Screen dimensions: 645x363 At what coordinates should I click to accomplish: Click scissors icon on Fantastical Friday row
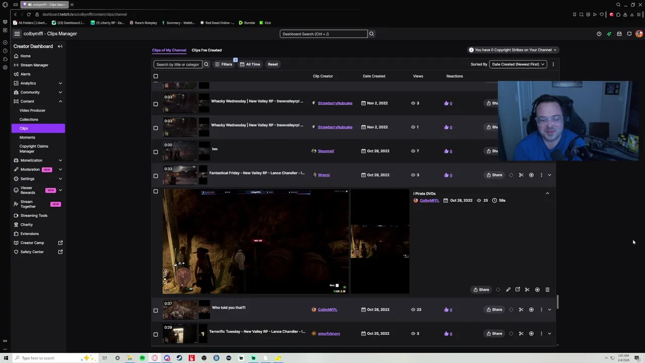(x=521, y=175)
